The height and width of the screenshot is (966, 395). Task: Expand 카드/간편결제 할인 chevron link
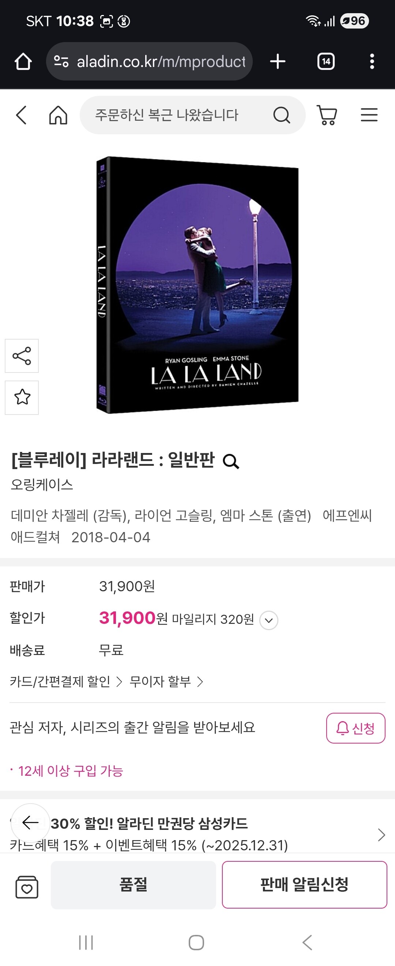[66, 681]
